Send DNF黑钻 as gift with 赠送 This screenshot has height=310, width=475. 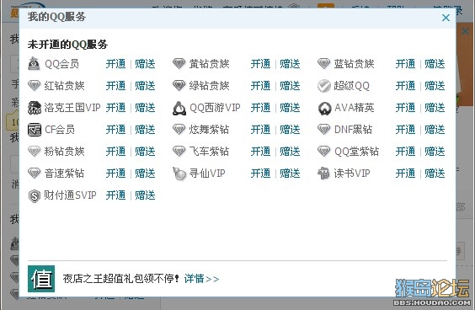tap(435, 130)
